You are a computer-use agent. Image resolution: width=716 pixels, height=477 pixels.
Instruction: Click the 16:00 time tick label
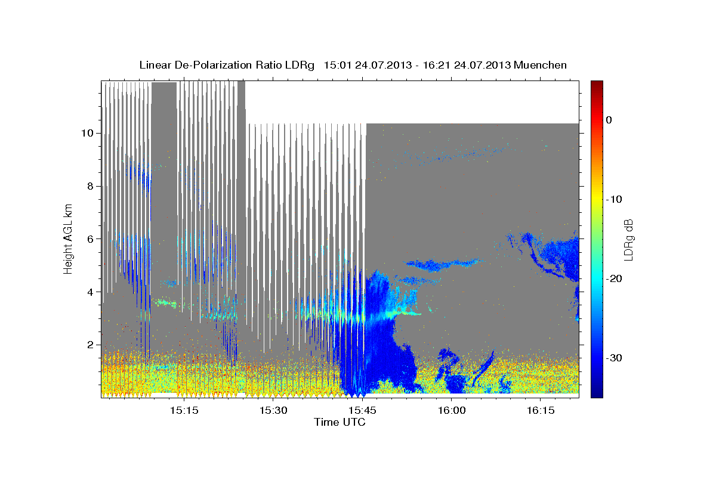(x=452, y=410)
